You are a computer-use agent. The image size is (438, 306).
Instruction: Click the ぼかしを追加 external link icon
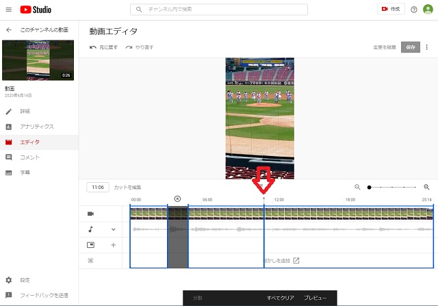pos(296,260)
